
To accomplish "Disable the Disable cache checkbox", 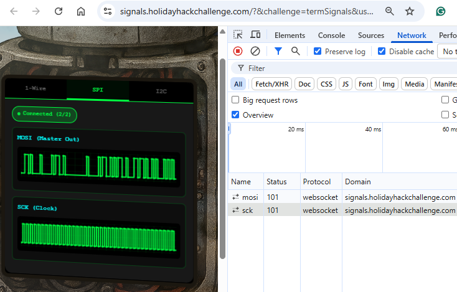I will tap(382, 52).
